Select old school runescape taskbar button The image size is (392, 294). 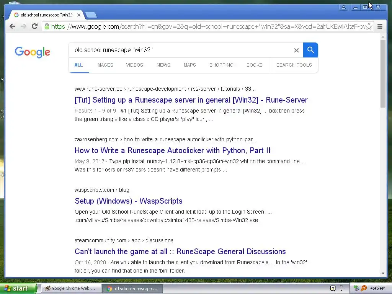[x=133, y=289]
